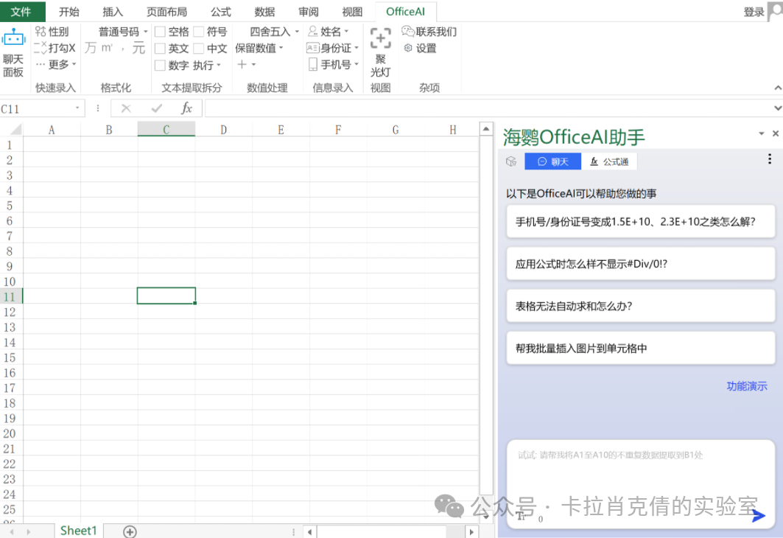Switch to the 公式通 formula tab

pos(611,161)
